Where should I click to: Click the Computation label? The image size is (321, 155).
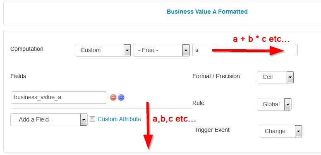pos(27,49)
